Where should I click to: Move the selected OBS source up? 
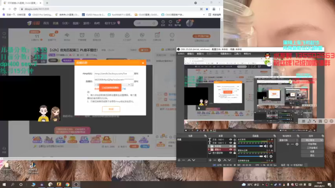[225, 160]
